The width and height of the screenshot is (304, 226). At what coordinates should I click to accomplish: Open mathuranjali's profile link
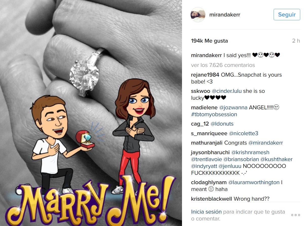point(207,143)
